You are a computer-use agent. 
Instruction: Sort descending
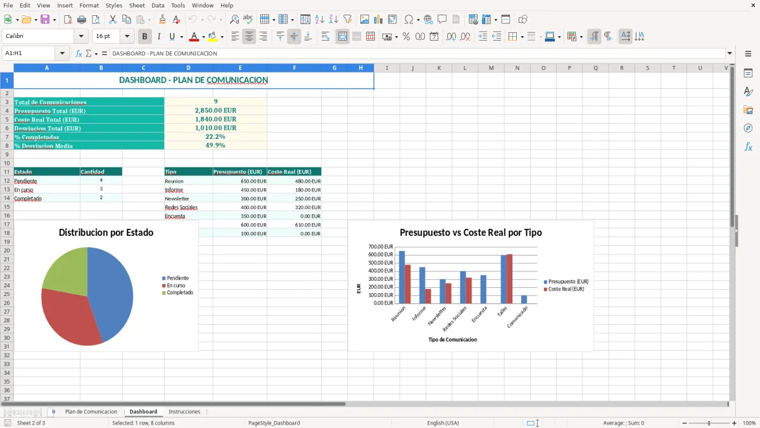coord(334,20)
